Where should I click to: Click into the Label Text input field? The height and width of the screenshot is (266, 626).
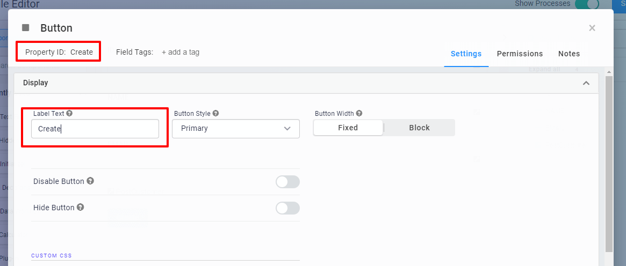pos(95,129)
